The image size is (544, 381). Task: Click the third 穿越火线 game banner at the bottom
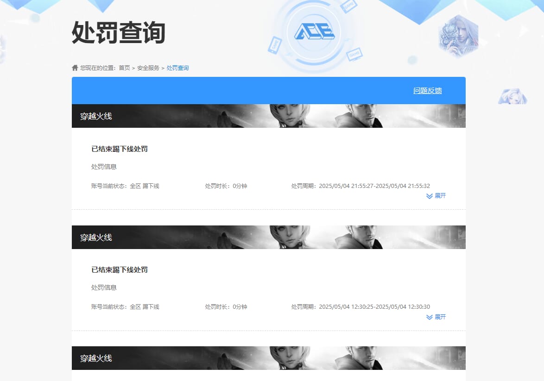(269, 358)
